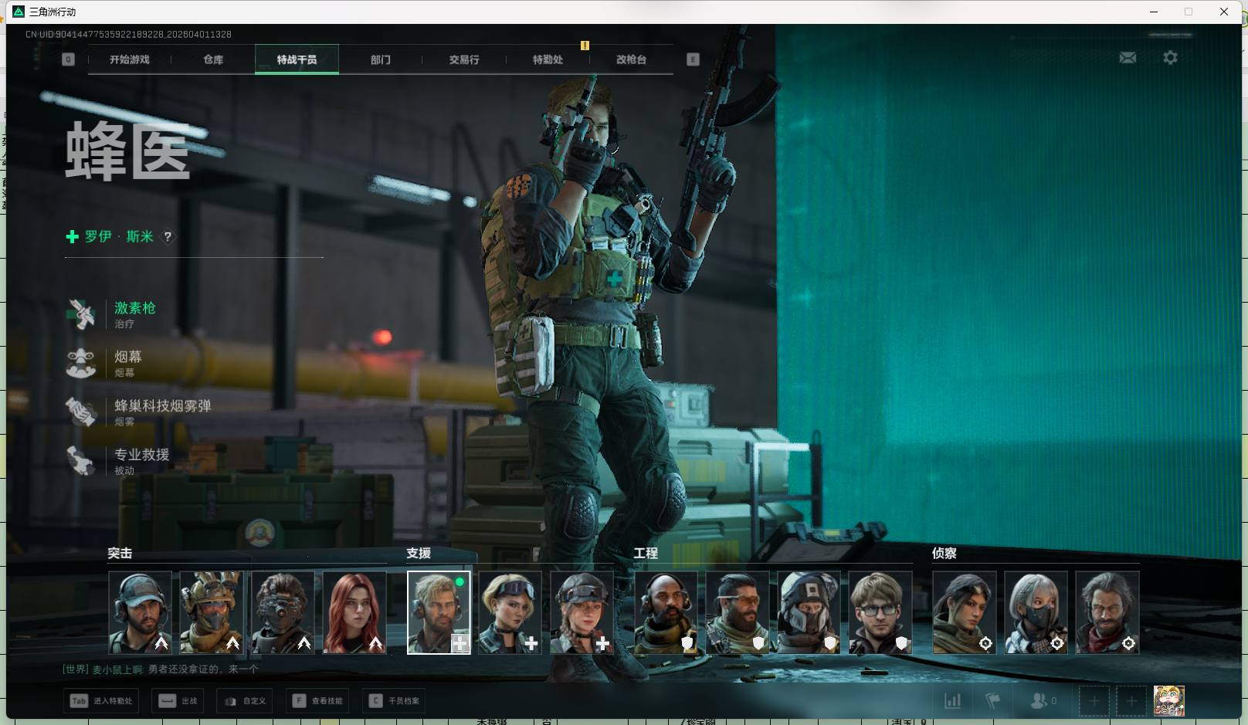
Task: Select the 烟幕 smoke skill icon
Action: pos(81,363)
